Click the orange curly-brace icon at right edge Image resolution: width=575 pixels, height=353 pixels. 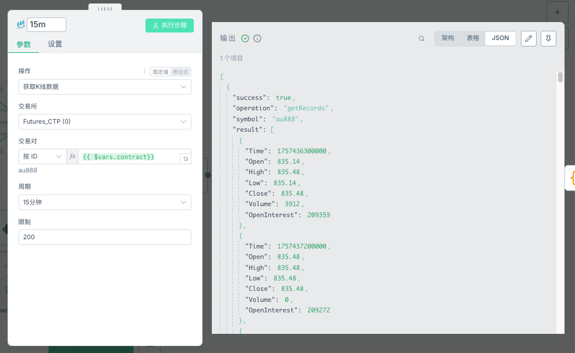(571, 178)
